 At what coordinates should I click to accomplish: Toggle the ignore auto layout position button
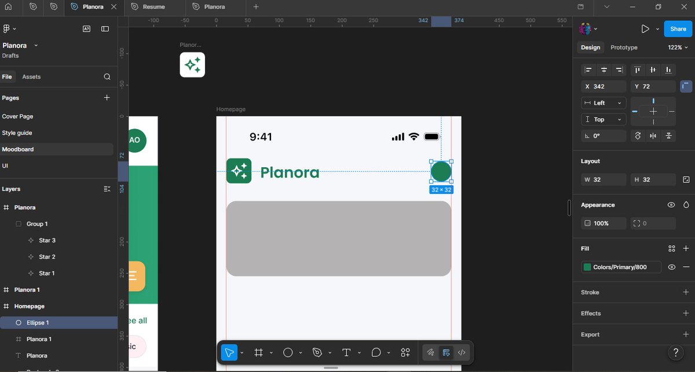tap(686, 86)
